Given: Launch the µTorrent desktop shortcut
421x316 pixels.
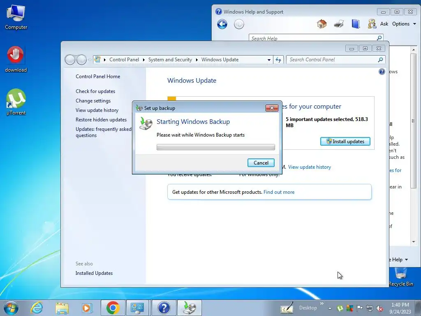Looking at the screenshot, I should coord(16,102).
